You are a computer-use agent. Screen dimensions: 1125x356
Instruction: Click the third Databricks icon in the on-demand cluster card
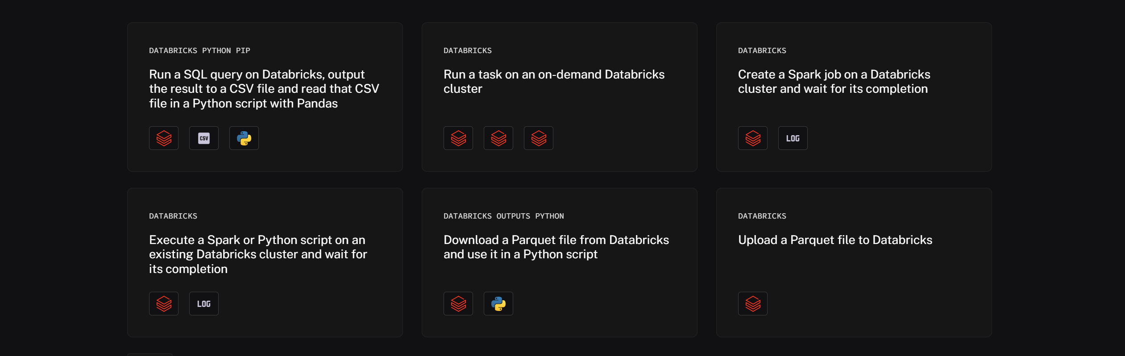(x=539, y=138)
